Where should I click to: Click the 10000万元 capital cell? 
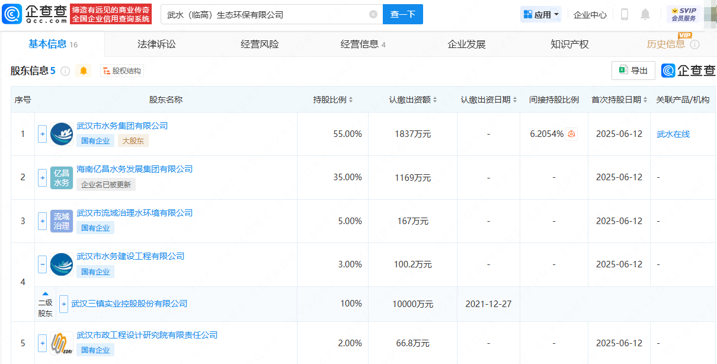pos(412,304)
